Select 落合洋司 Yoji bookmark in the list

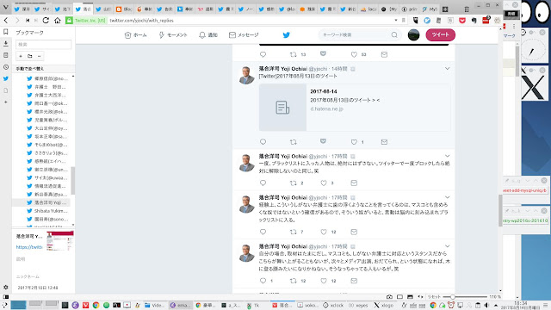41,202
